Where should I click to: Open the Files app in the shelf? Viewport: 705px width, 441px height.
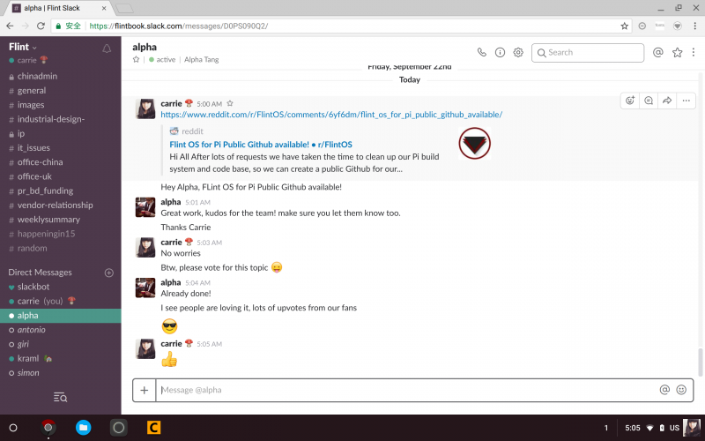83,428
